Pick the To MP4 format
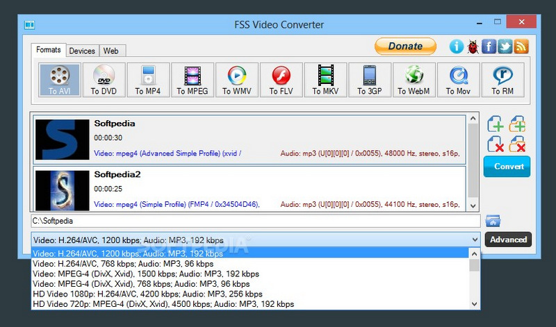The image size is (556, 327). click(x=148, y=80)
